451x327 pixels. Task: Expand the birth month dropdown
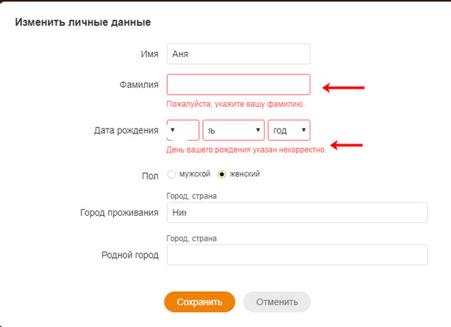pos(233,130)
